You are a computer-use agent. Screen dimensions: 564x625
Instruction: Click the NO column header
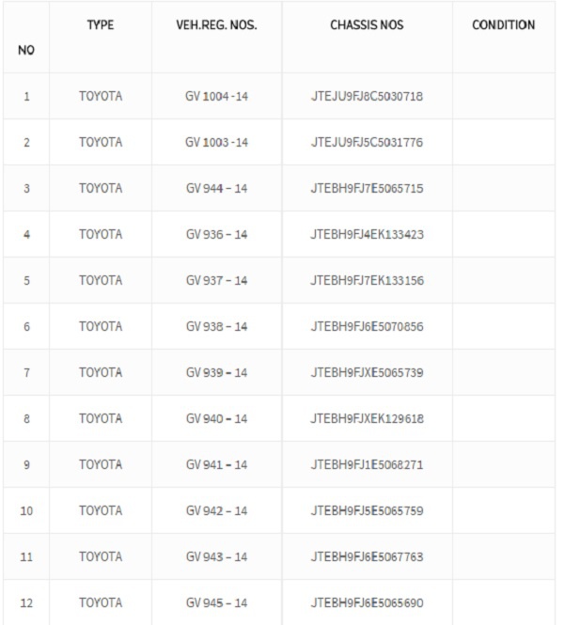point(26,50)
